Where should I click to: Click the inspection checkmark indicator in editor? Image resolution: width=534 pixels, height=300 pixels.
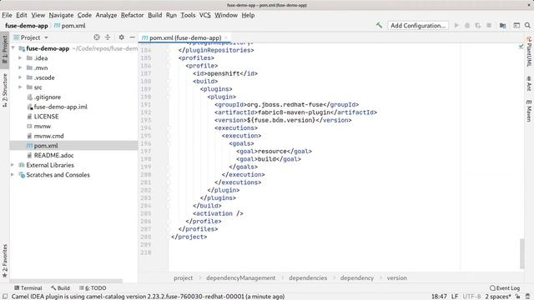click(521, 47)
